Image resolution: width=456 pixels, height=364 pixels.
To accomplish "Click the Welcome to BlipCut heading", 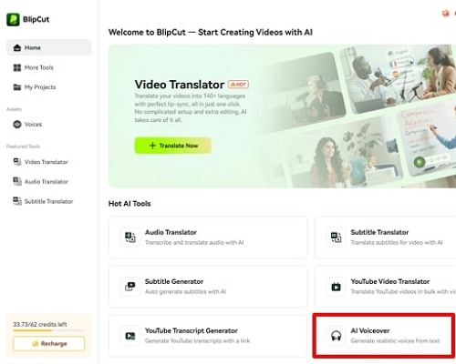I will [x=211, y=32].
